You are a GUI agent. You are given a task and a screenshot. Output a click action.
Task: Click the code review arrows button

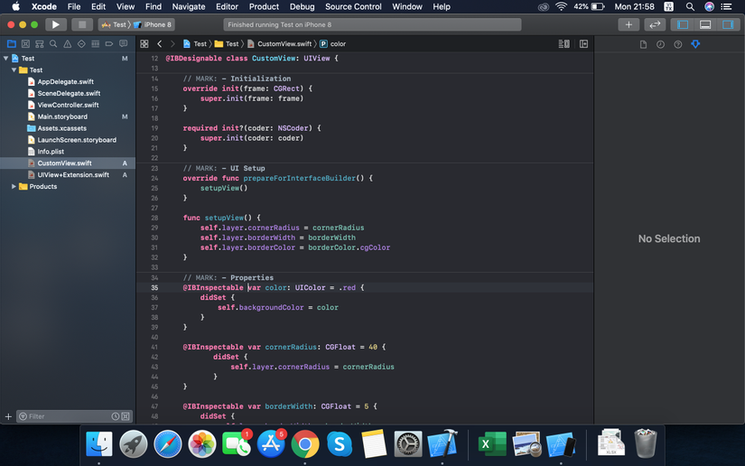656,24
